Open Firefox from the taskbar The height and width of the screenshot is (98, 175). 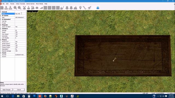(45, 96)
